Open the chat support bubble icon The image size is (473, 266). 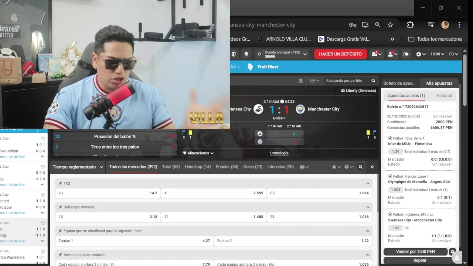point(457,258)
